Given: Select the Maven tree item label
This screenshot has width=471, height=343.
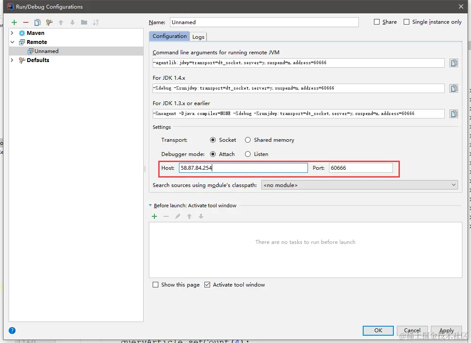Looking at the screenshot, I should 35,33.
